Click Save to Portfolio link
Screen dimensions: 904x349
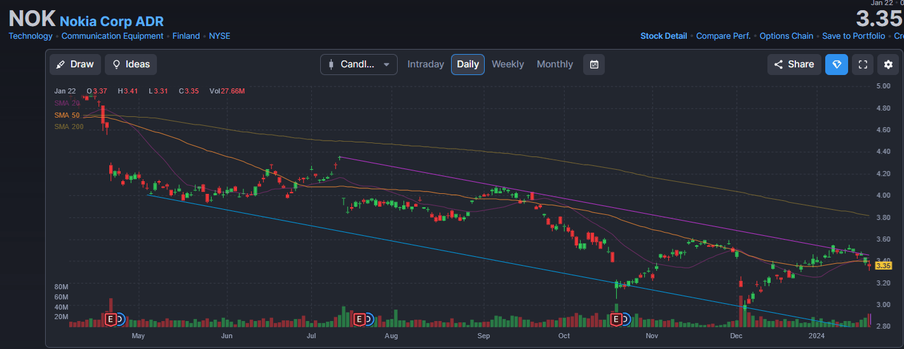click(853, 36)
